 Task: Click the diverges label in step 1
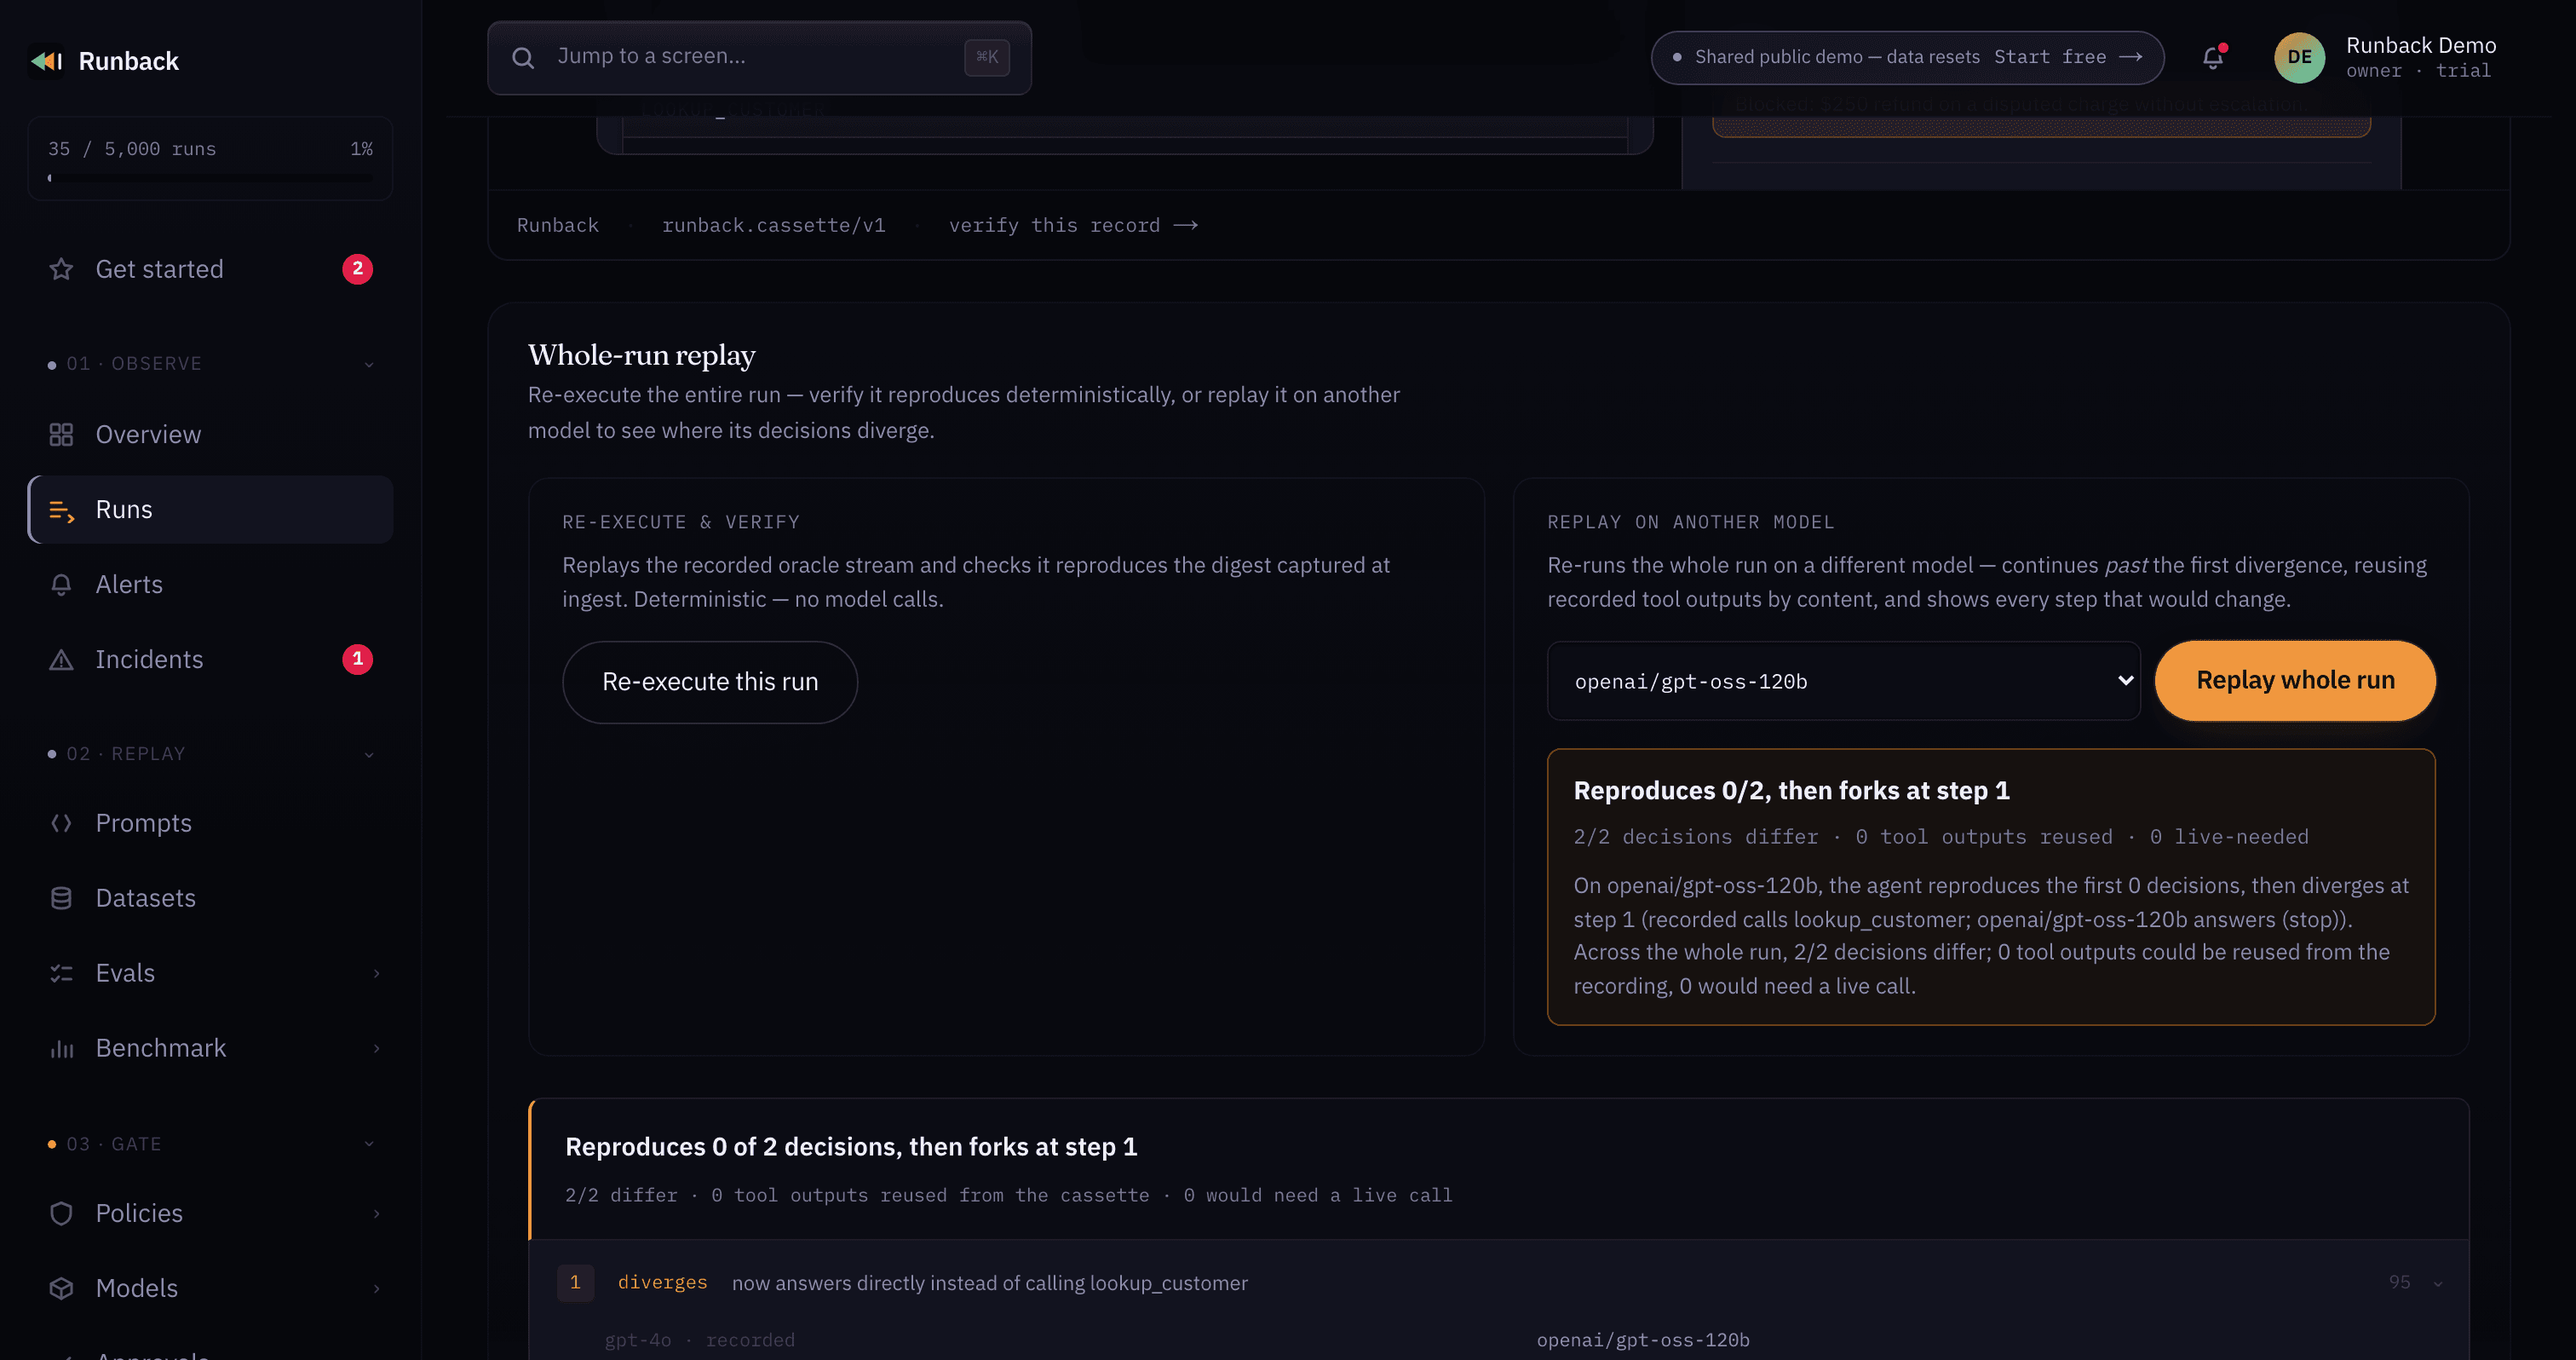[662, 1282]
